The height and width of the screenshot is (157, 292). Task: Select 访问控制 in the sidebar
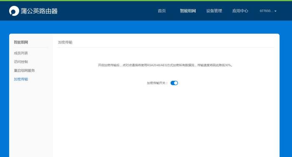pyautogui.click(x=21, y=62)
